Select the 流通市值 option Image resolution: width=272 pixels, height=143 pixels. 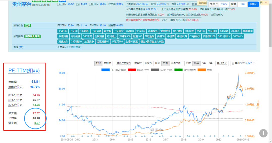[176, 63]
